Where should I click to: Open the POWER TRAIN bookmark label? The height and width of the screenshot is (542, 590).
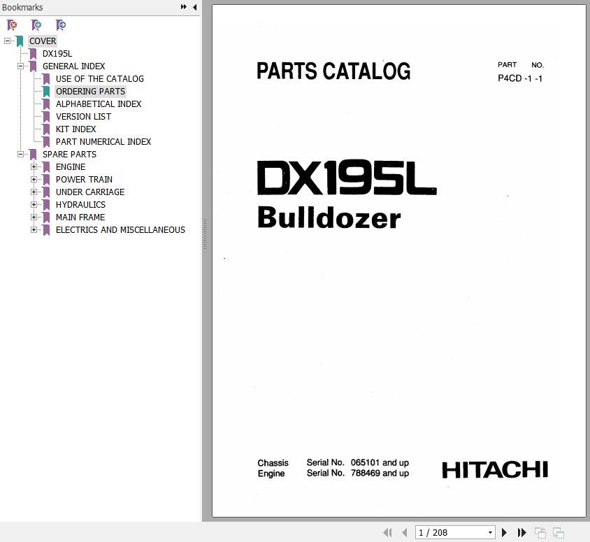[x=84, y=180]
